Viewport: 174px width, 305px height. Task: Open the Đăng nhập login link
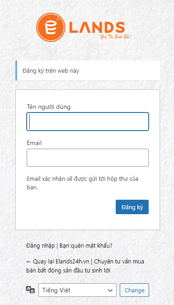click(x=41, y=246)
